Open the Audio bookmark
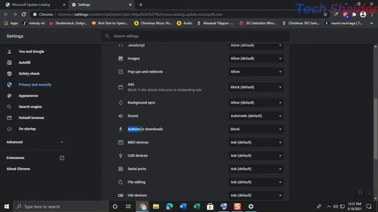378x212 pixels. click(184, 23)
